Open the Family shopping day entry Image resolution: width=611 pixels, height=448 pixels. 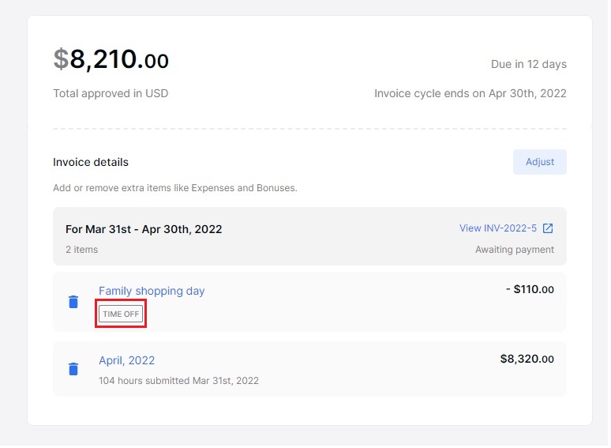point(152,291)
